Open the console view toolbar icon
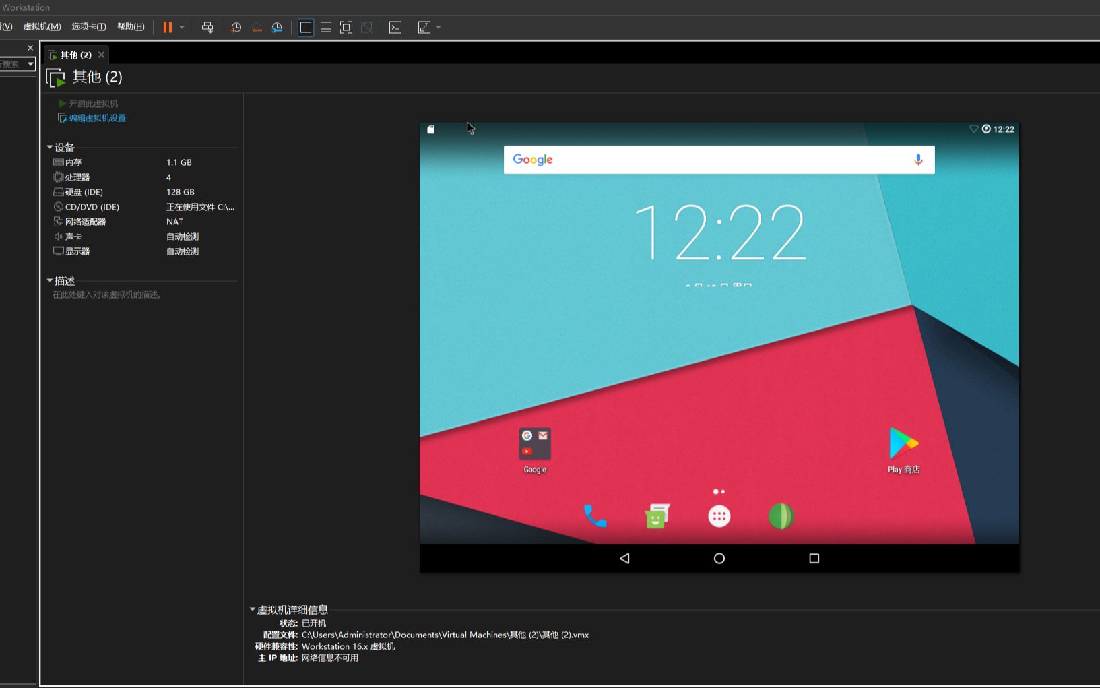Screen dimensions: 1100x688 tap(395, 28)
